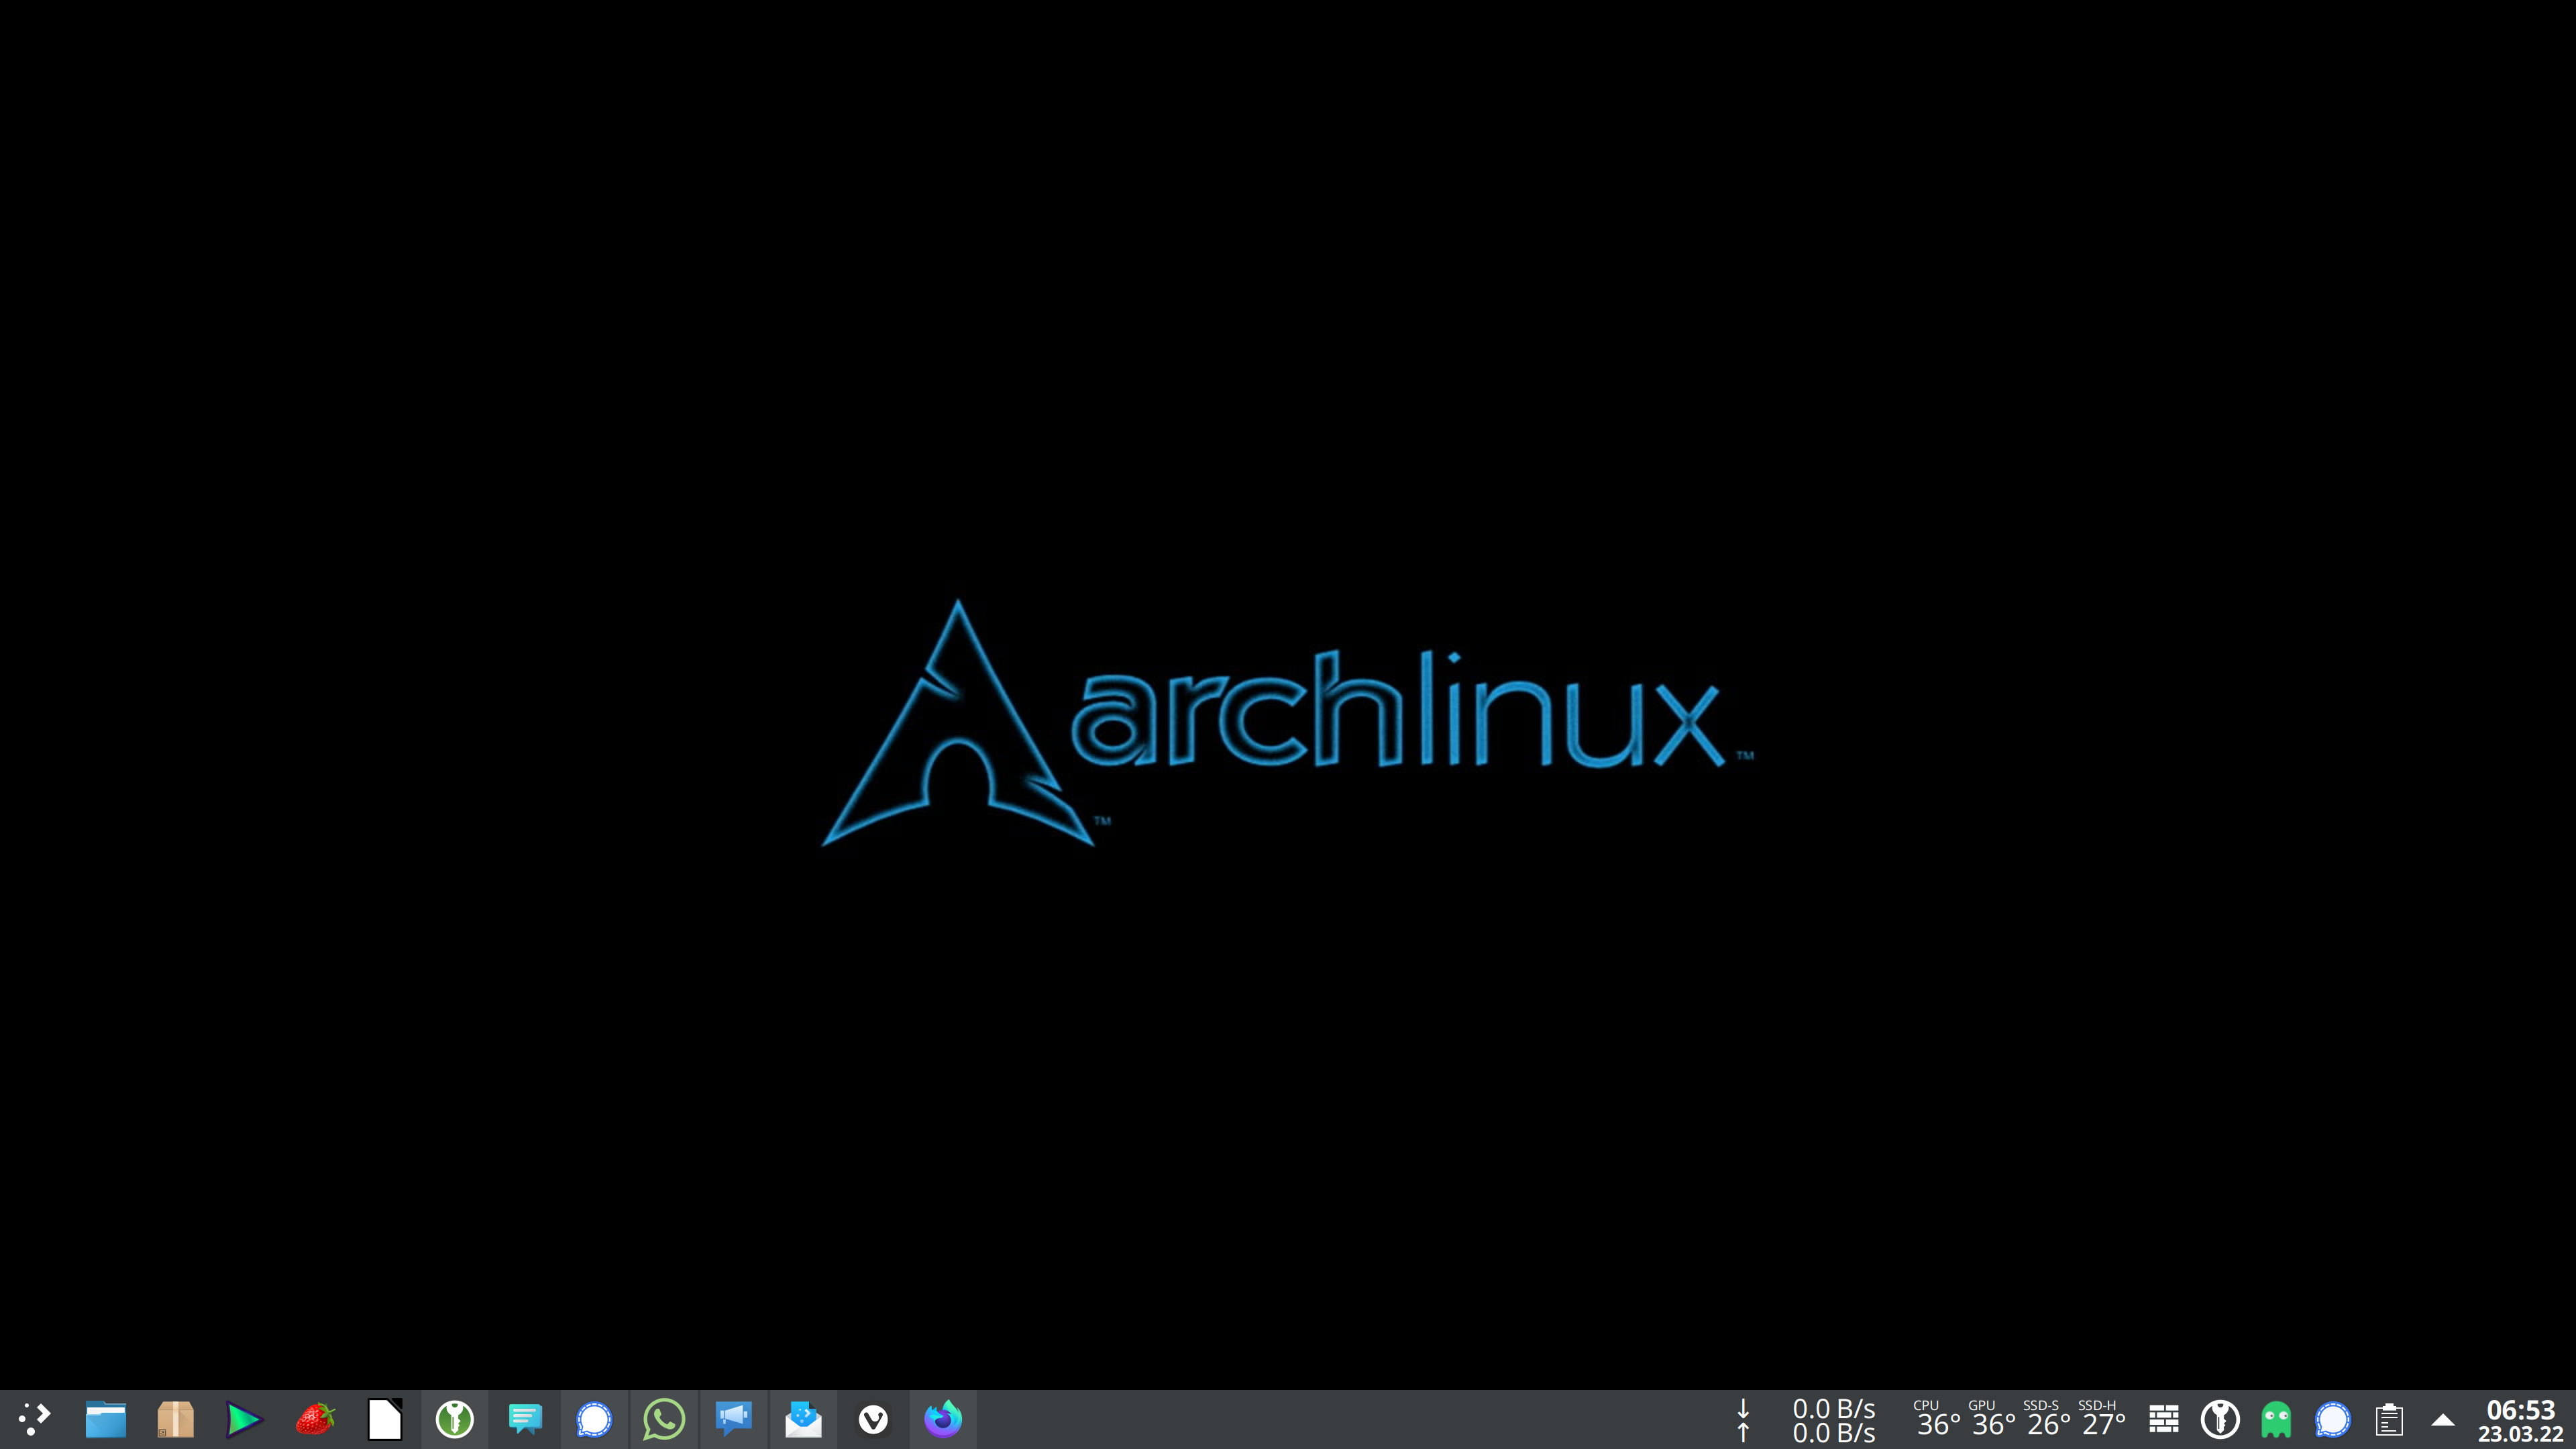Viewport: 2576px width, 1449px height.
Task: Open Signal messenger
Action: click(x=594, y=1418)
